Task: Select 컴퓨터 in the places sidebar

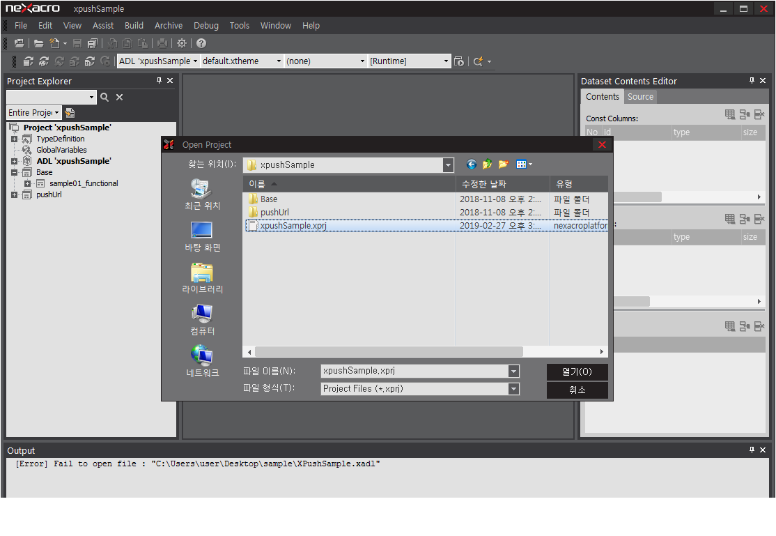Action: point(202,320)
